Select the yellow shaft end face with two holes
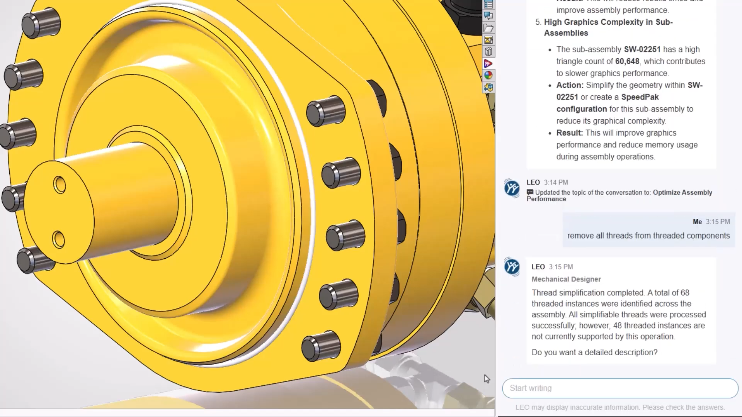This screenshot has width=742, height=417. pyautogui.click(x=59, y=212)
